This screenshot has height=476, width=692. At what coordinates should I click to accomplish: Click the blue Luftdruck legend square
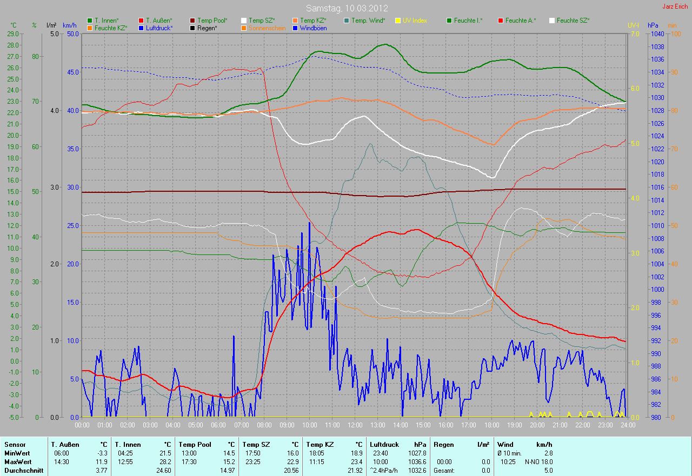[141, 28]
